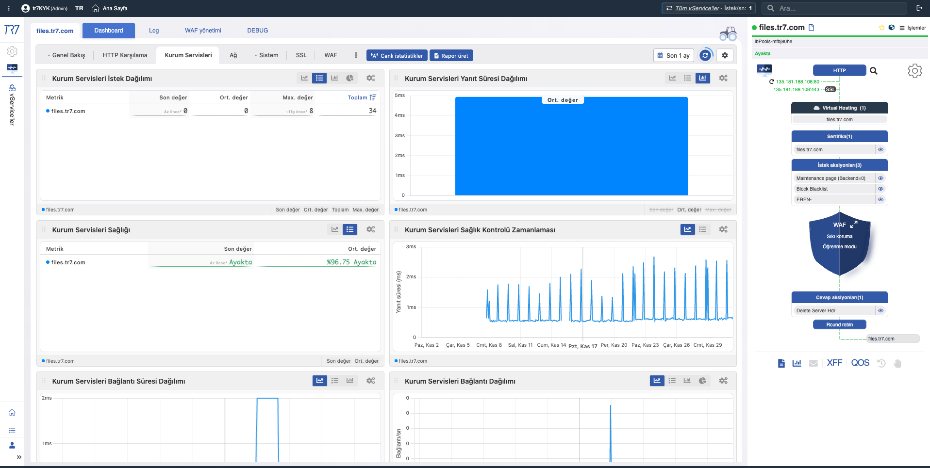Toggle eye for Block Blacklist action
The height and width of the screenshot is (468, 930).
(880, 189)
